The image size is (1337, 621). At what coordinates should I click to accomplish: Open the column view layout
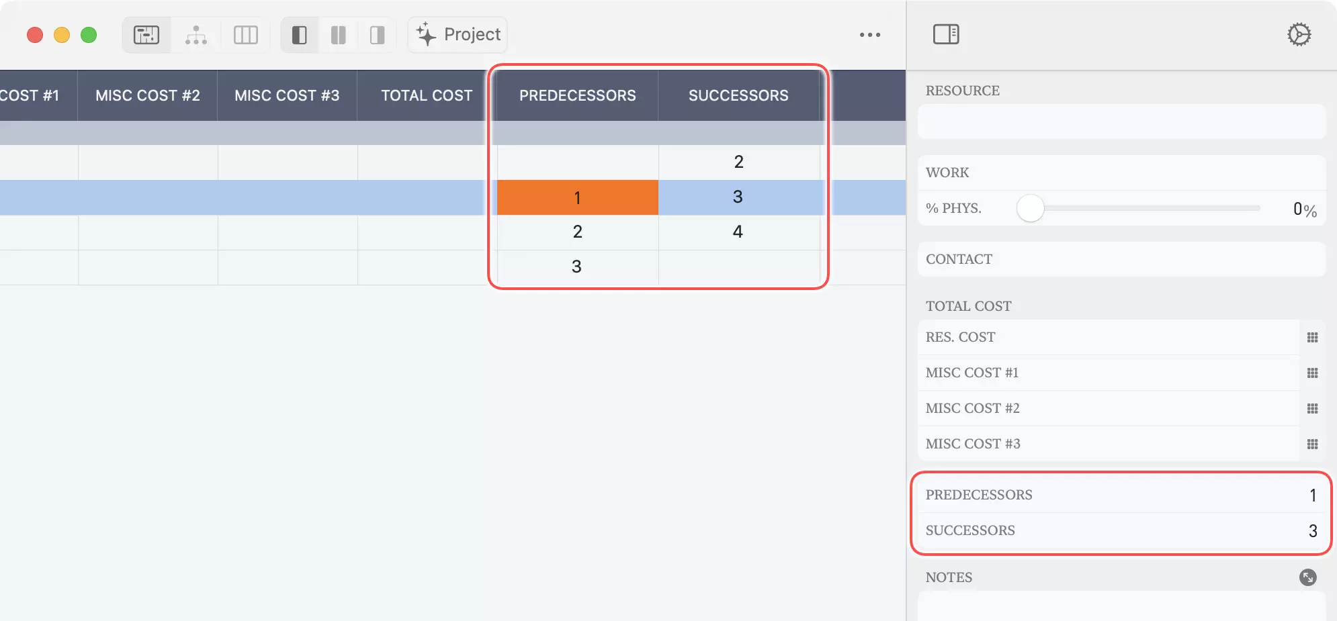245,34
